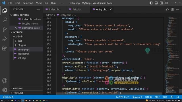Click the entry.php breadcrumb segment
This screenshot has width=182, height=102.
tap(66, 15)
